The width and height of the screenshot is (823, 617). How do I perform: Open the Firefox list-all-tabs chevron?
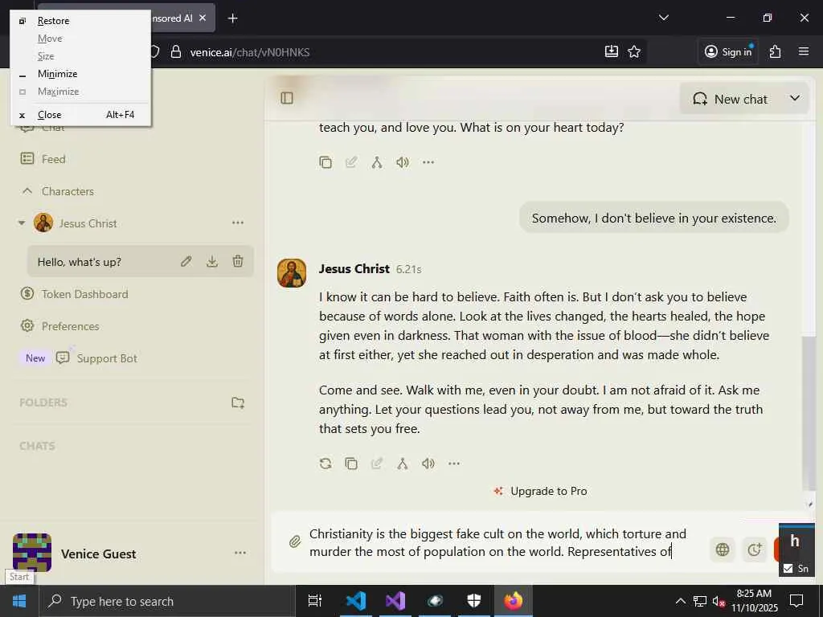coord(663,18)
